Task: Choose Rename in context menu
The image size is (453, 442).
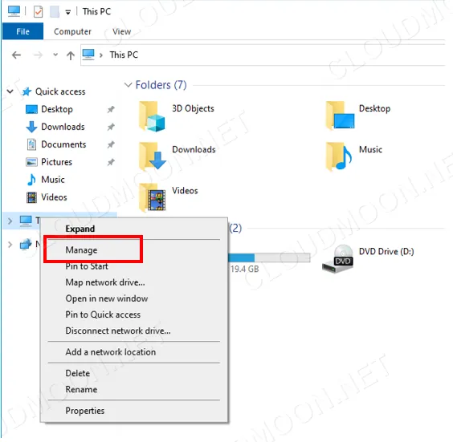Action: tap(81, 390)
